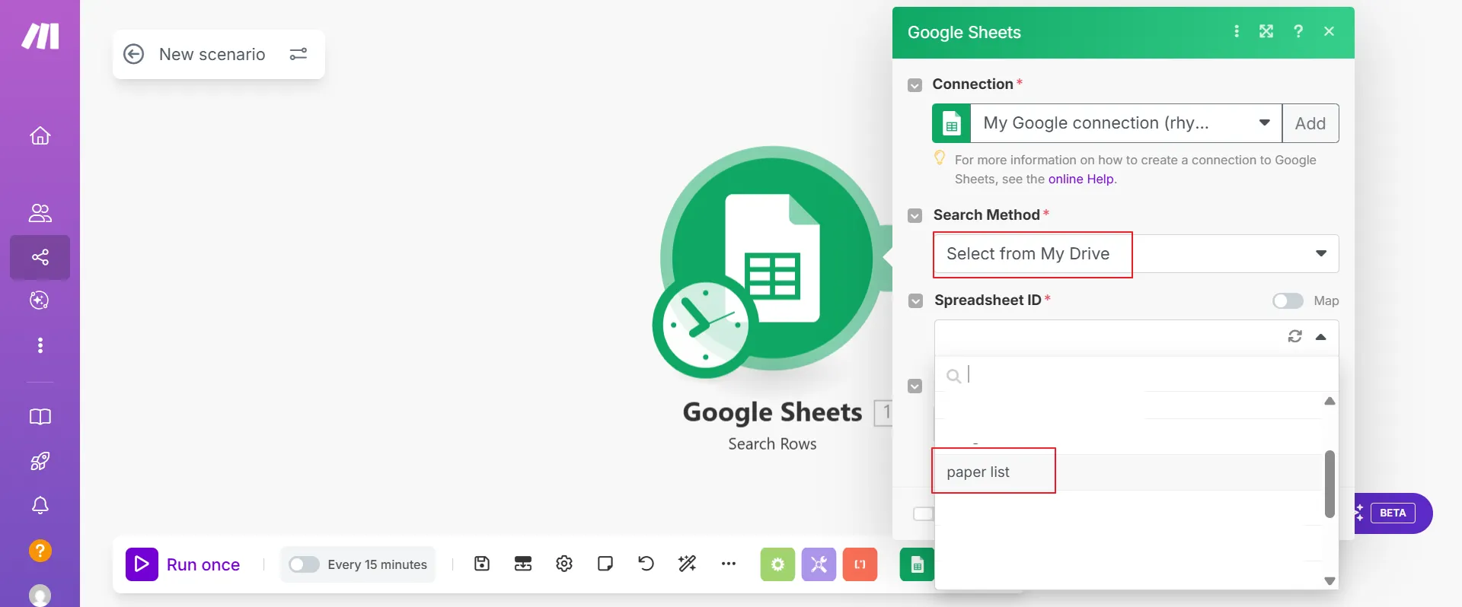The image size is (1462, 607).
Task: Click the magic wand auto-align icon
Action: pos(688,564)
